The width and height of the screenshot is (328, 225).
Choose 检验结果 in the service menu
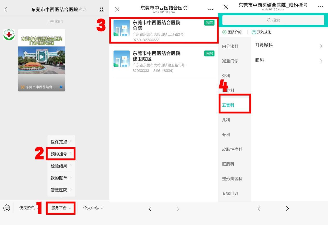tap(61, 166)
